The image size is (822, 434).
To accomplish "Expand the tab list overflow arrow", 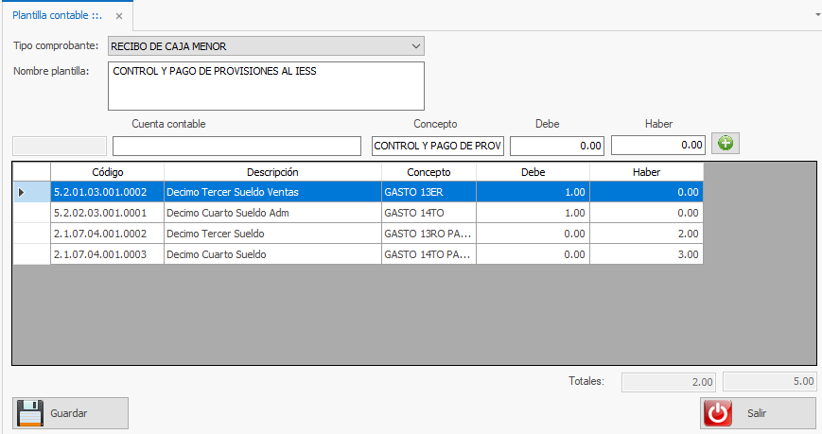I will [x=816, y=15].
